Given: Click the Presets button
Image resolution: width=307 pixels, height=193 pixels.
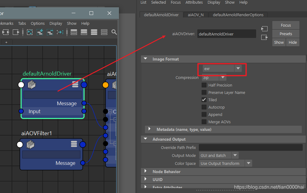Looking at the screenshot, I should tap(286, 34).
